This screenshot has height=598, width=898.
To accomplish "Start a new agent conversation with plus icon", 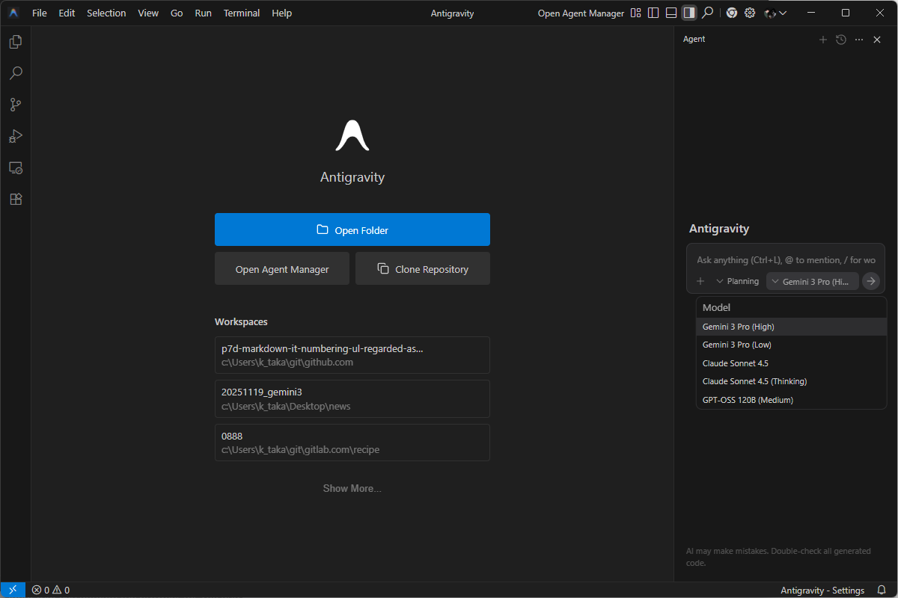I will (x=823, y=40).
